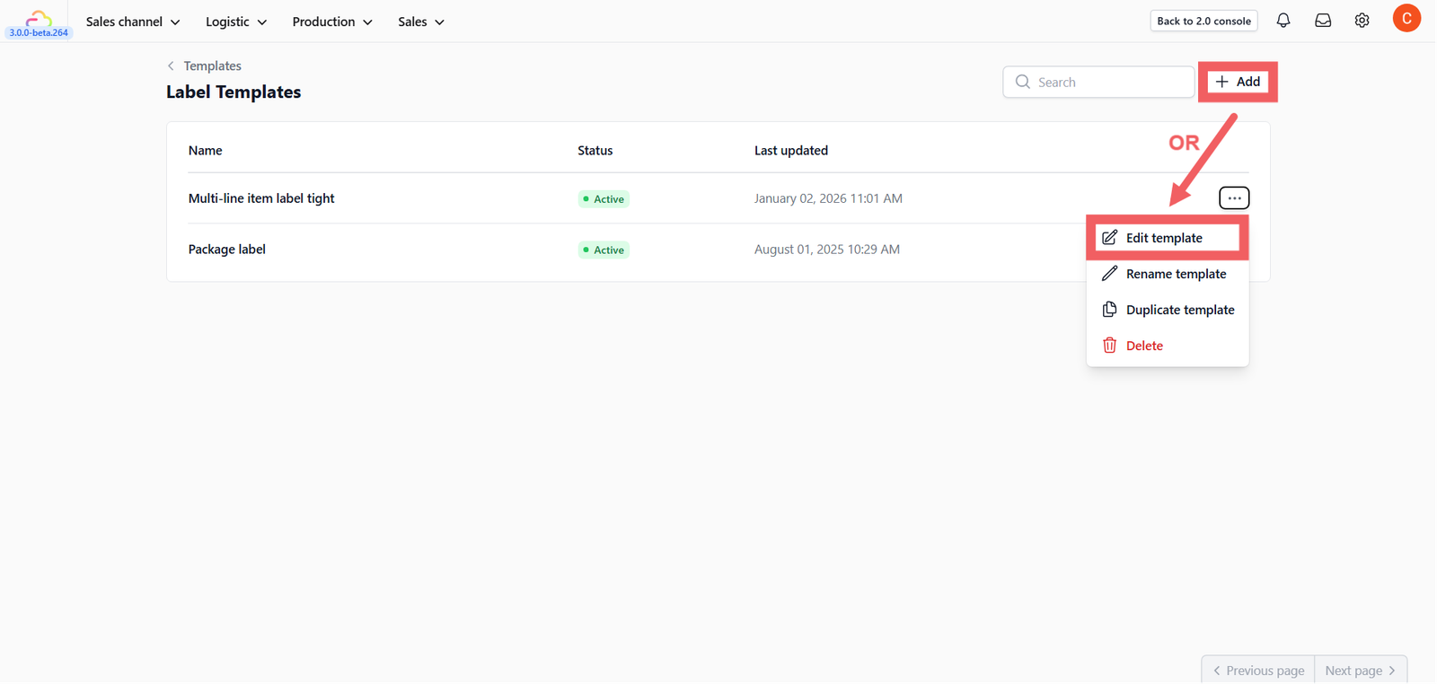Screen dimensions: 1437x684
Task: Click the three-dots menu for Multi-line item label tight
Action: point(1234,198)
